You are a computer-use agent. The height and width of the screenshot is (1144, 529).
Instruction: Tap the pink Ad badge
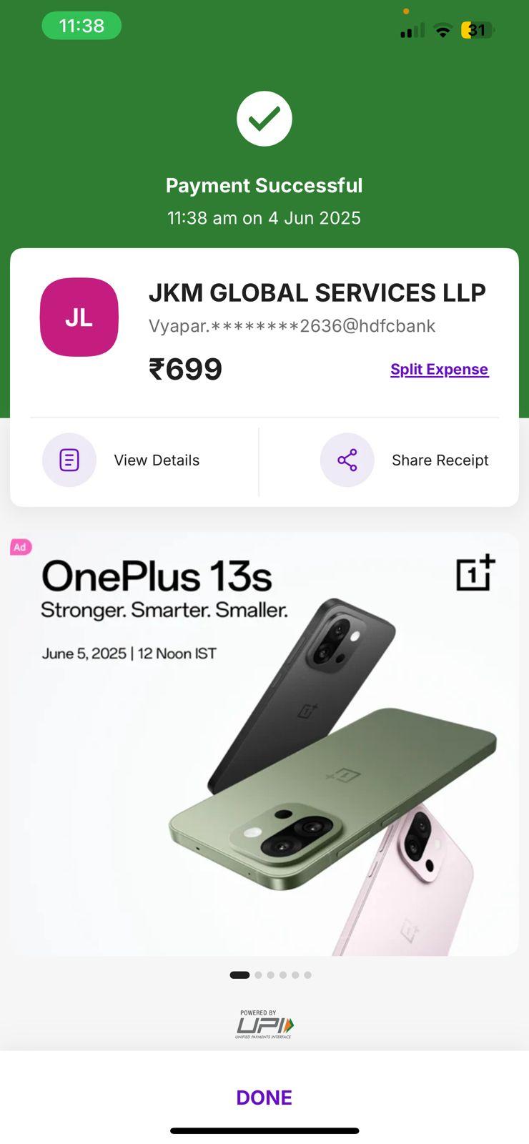point(20,547)
